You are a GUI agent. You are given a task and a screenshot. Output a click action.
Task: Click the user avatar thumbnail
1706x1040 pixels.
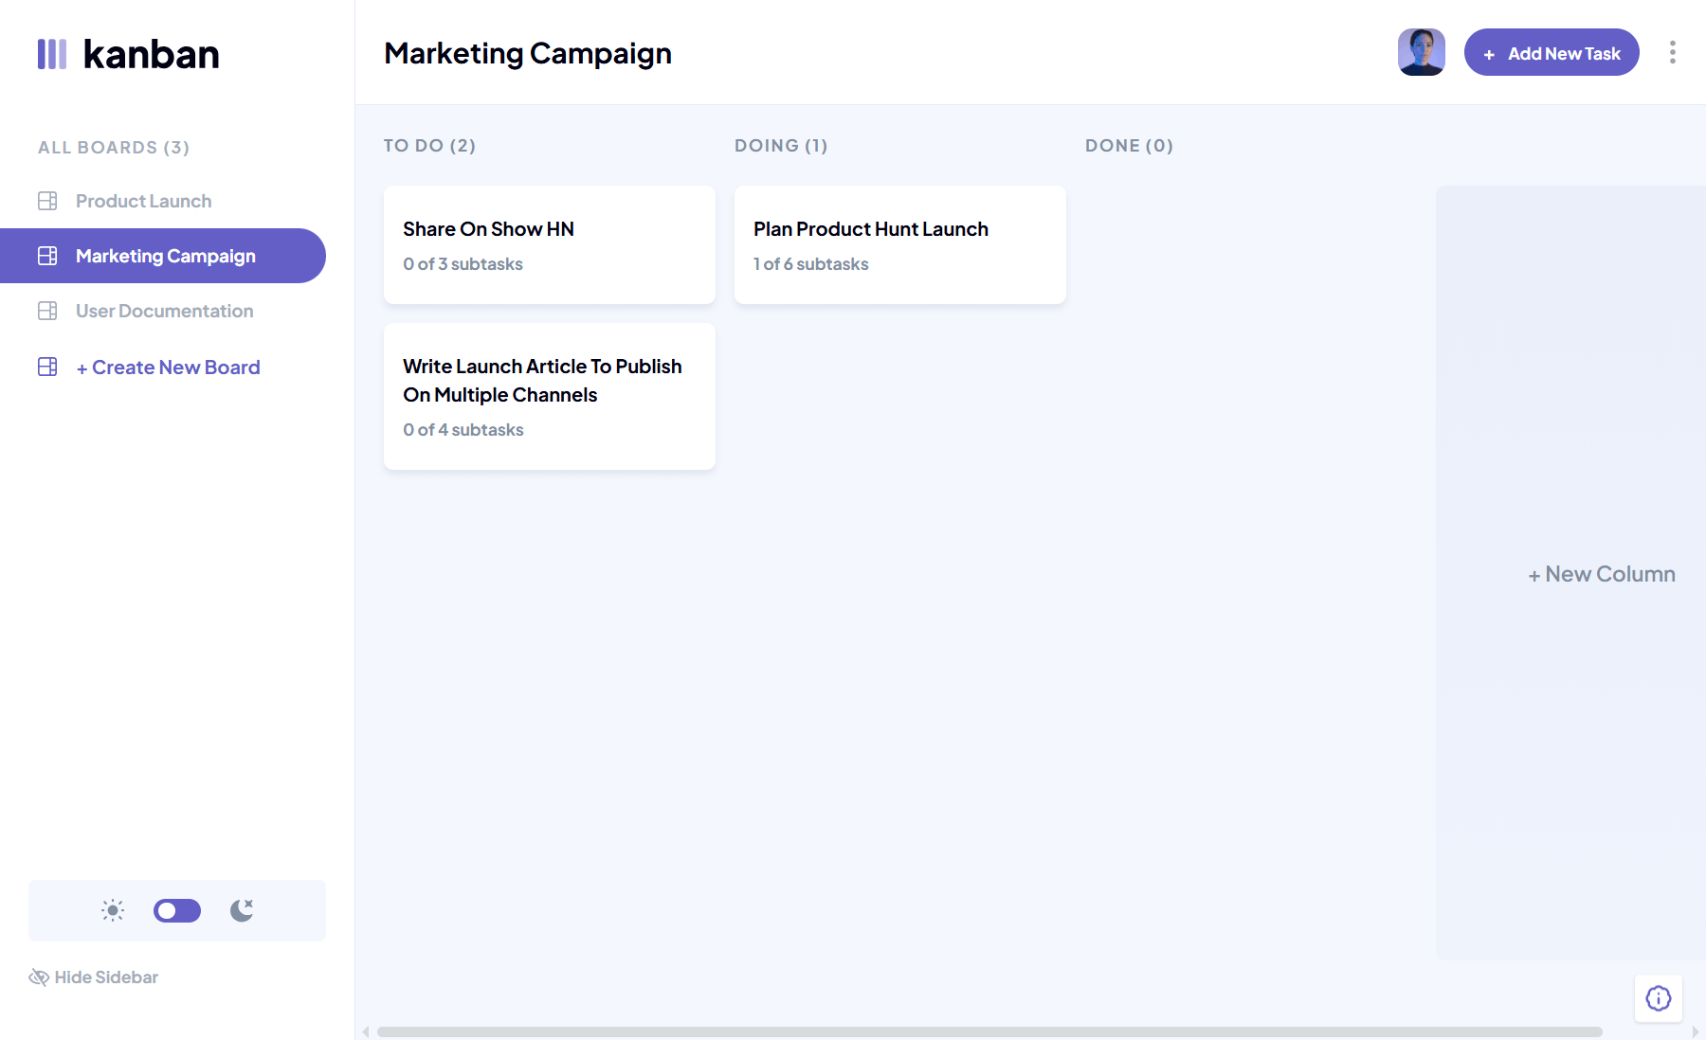[1421, 52]
